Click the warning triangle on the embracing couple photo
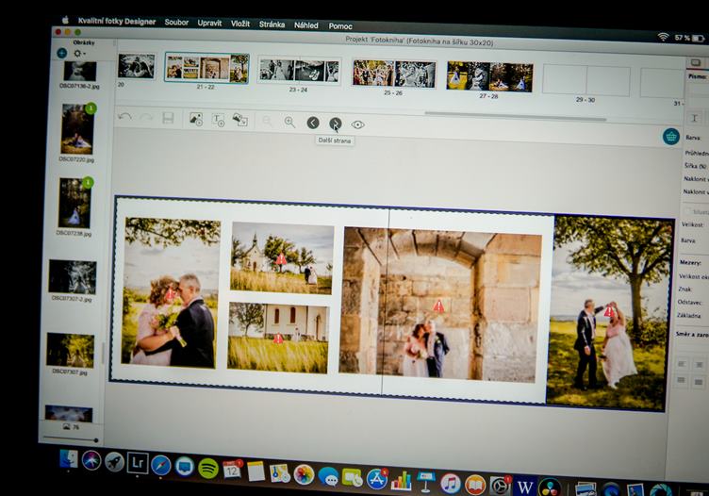 click(x=170, y=294)
